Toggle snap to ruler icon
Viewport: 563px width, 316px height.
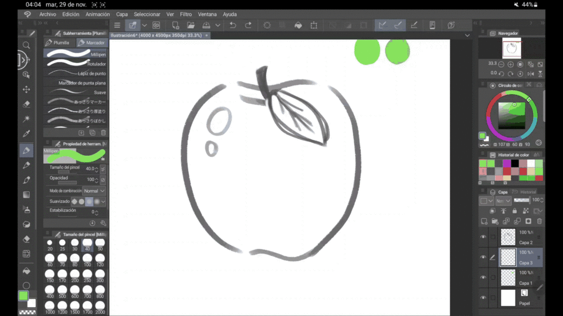382,25
